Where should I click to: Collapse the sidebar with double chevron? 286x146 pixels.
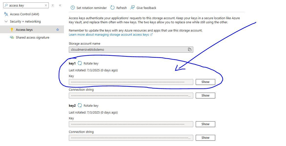pos(60,5)
